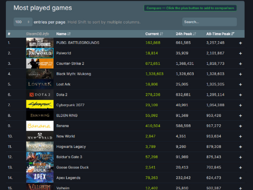Open the New World name link
The image size is (253, 190).
point(66,136)
